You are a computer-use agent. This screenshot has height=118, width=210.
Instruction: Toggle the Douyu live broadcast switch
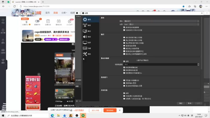[37, 21]
